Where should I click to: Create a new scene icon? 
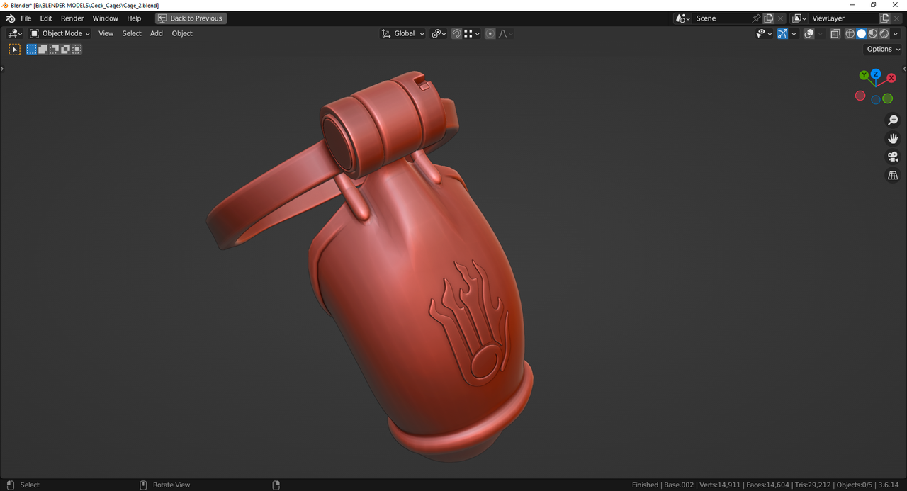(x=769, y=18)
